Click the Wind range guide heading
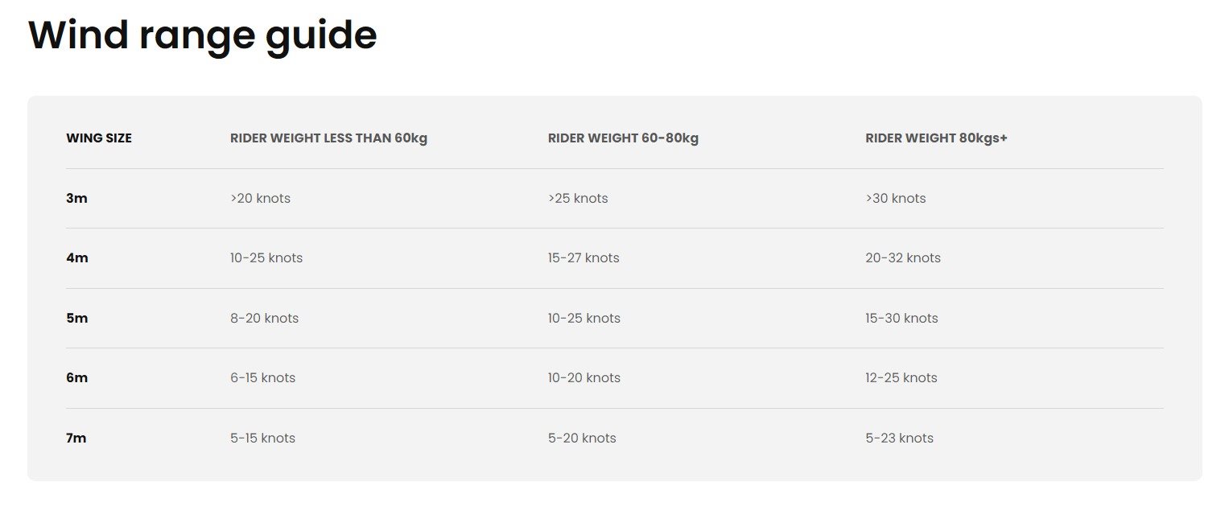1229x523 pixels. pos(202,37)
